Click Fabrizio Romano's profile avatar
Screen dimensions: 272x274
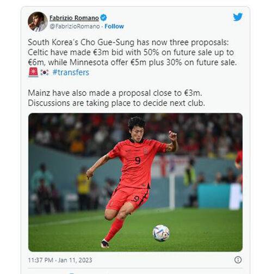pos(38,22)
